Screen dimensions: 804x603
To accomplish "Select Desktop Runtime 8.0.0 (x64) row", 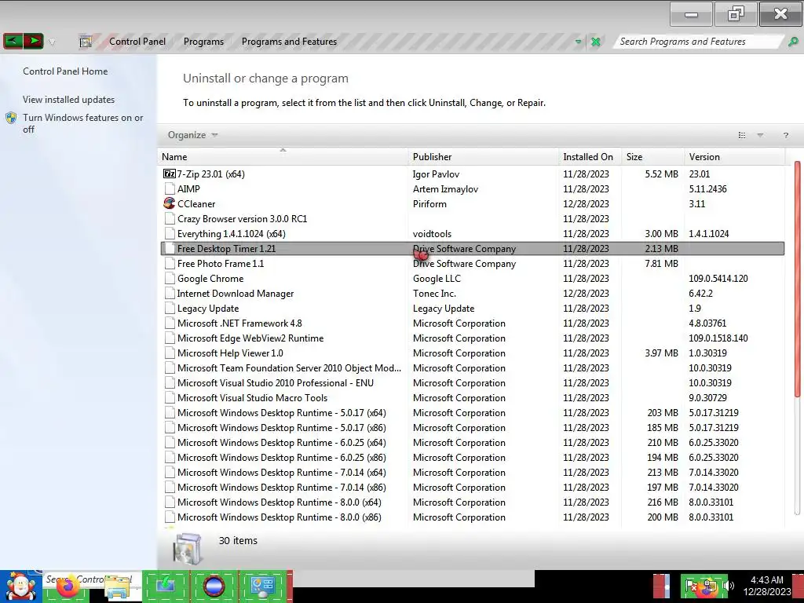I will (472, 502).
